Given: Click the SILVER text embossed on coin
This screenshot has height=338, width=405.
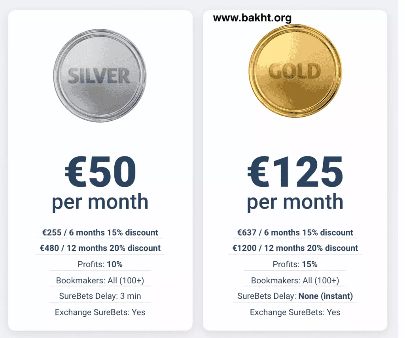Looking at the screenshot, I should tap(99, 76).
